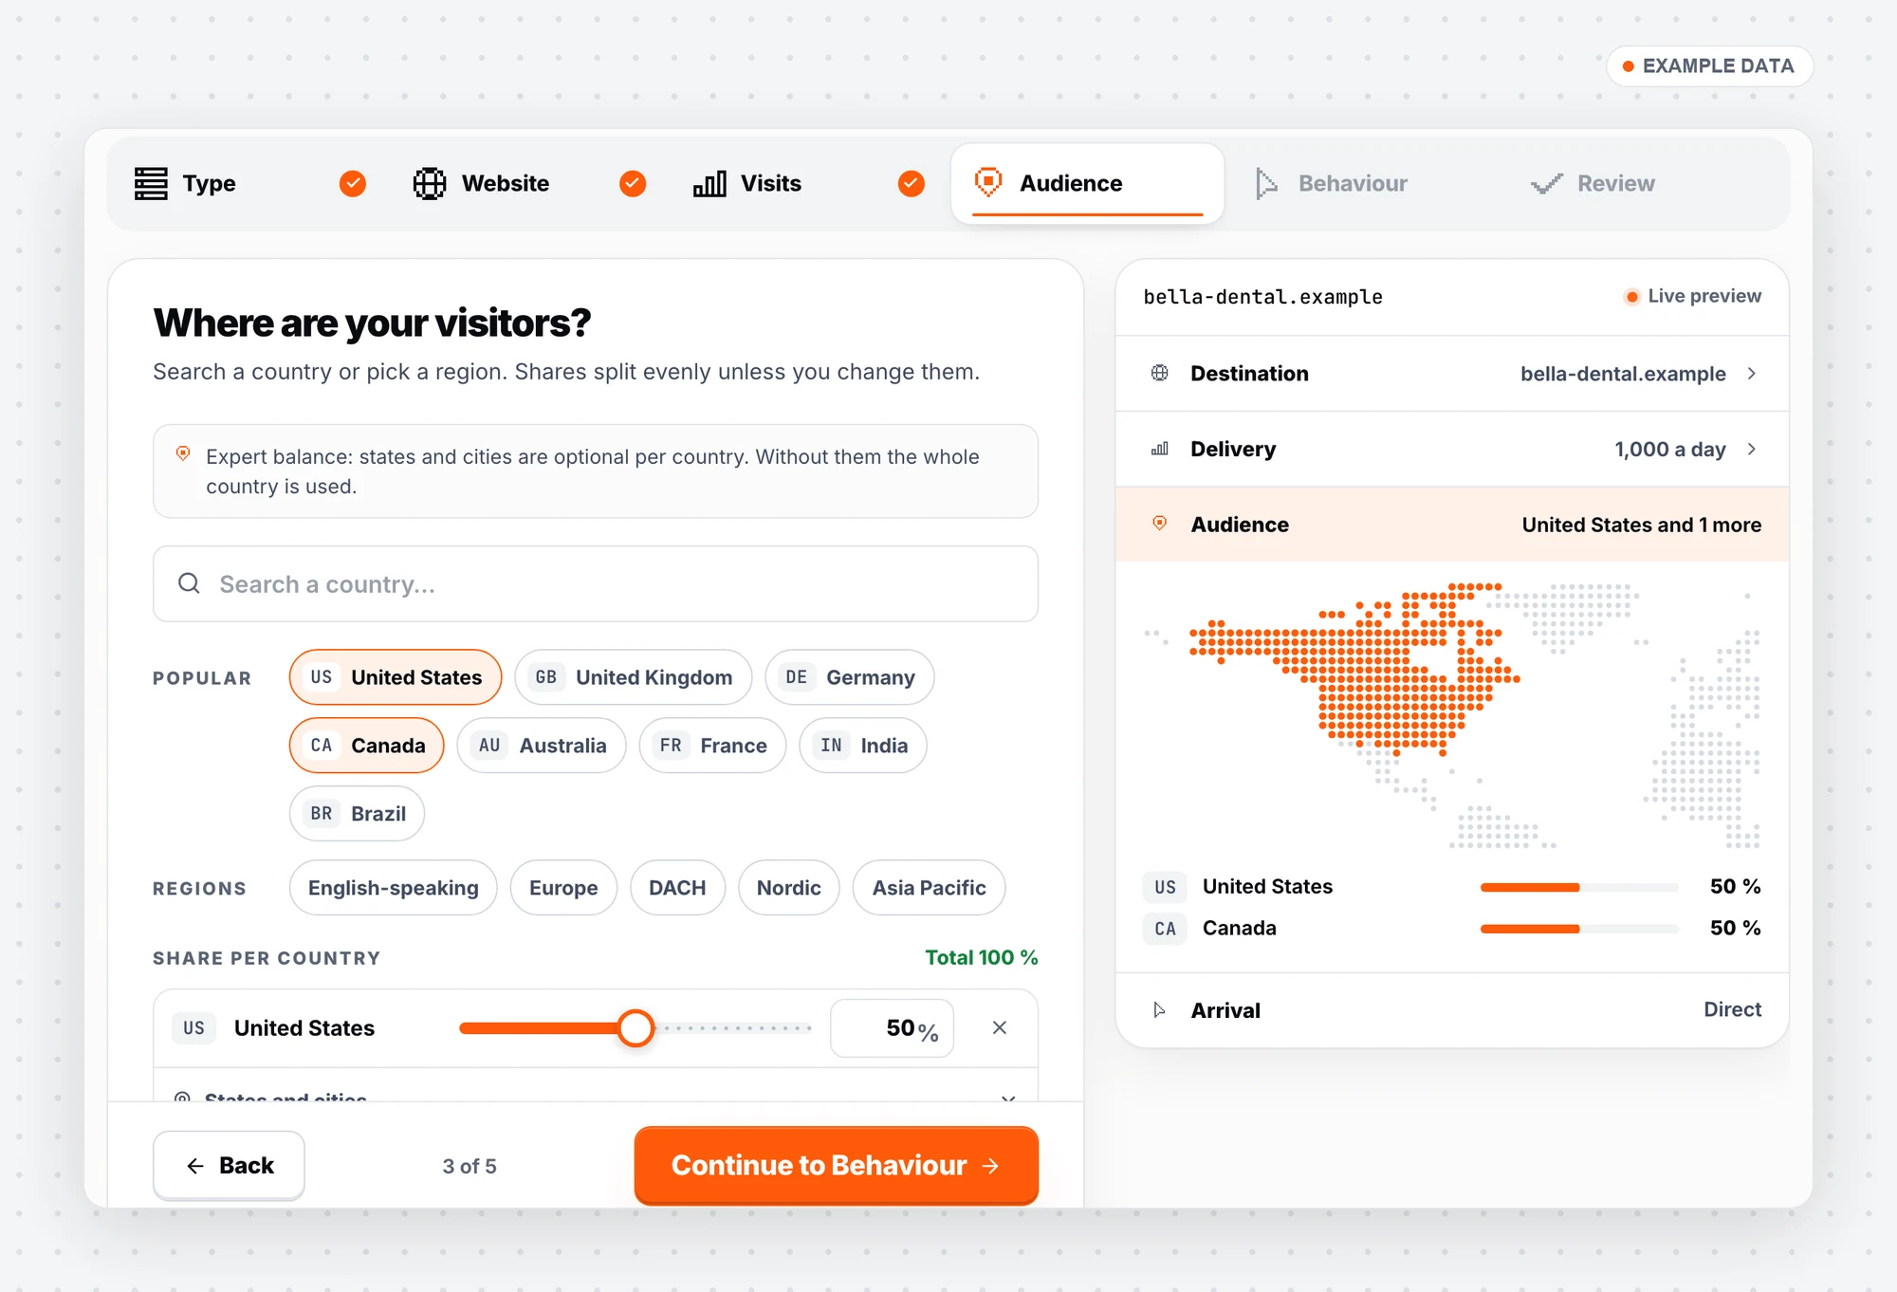This screenshot has height=1292, width=1897.
Task: Click the Visits bar chart icon
Action: (709, 183)
